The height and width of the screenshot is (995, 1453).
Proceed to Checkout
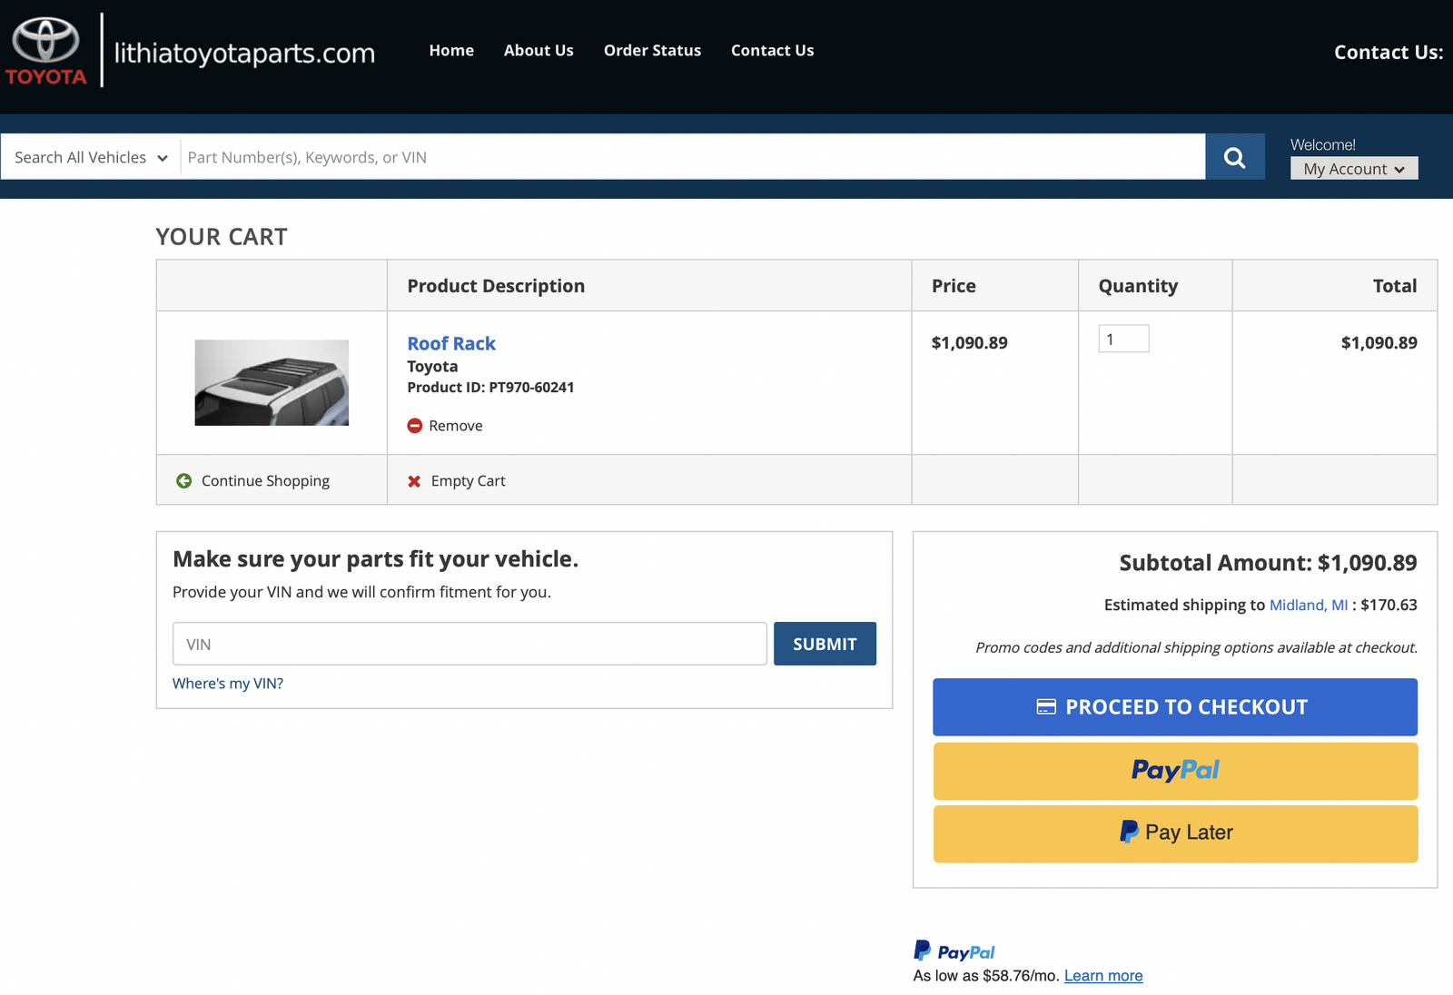[1175, 707]
